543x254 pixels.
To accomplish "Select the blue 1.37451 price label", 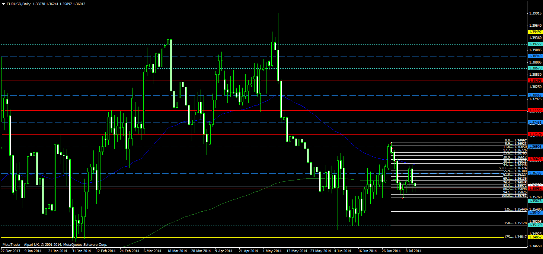I will point(535,122).
